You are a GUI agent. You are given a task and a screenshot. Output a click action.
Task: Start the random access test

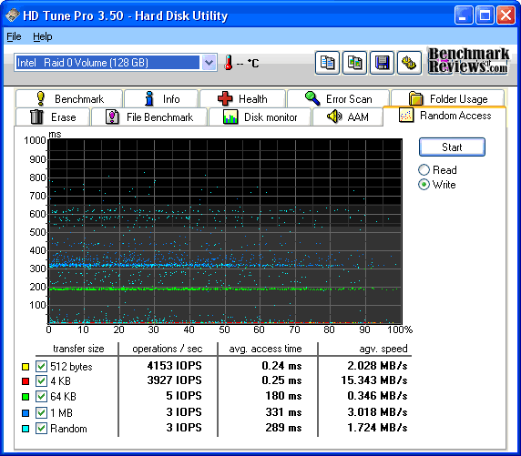coord(452,147)
